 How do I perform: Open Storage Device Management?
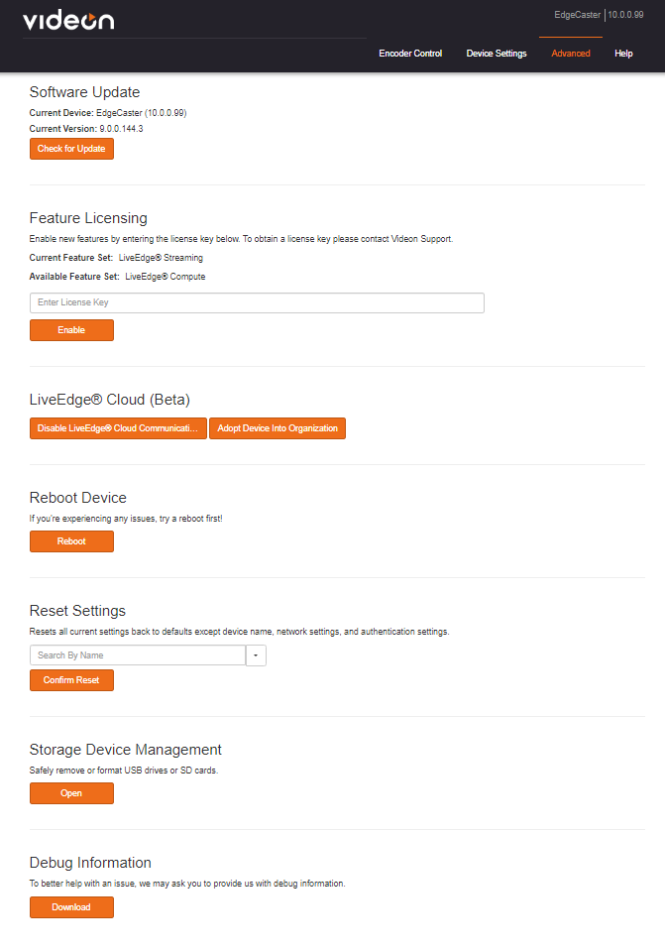pos(71,793)
